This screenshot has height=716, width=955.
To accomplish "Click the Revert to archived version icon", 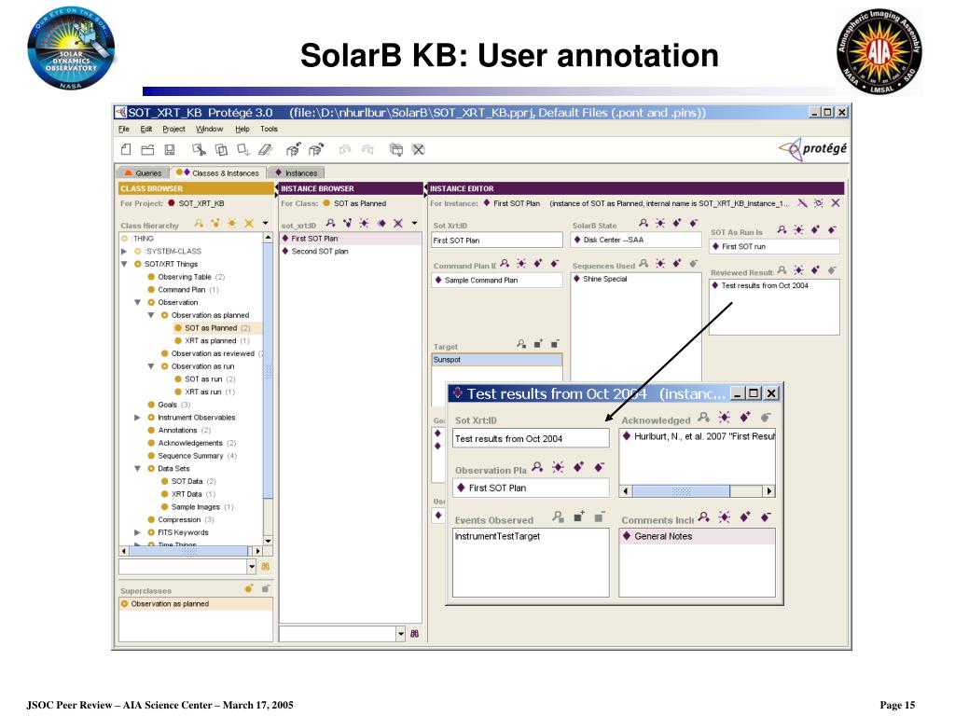I will (315, 149).
